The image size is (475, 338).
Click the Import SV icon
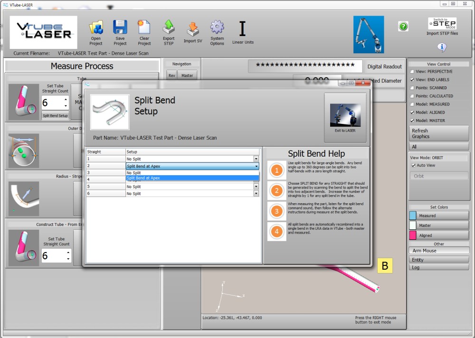click(193, 29)
